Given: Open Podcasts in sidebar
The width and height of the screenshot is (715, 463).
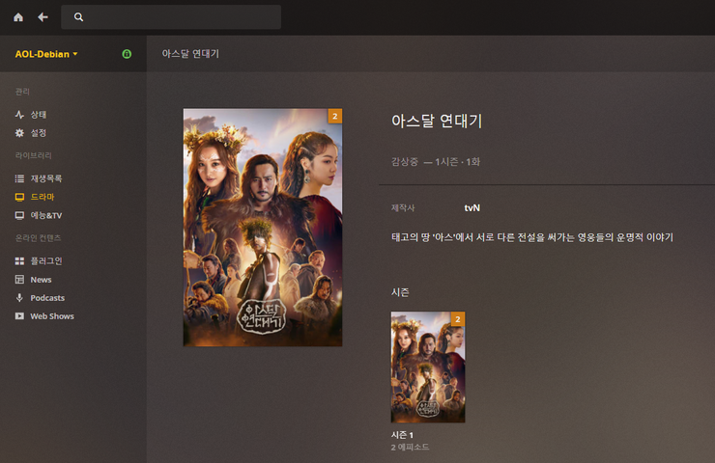Looking at the screenshot, I should [x=47, y=298].
